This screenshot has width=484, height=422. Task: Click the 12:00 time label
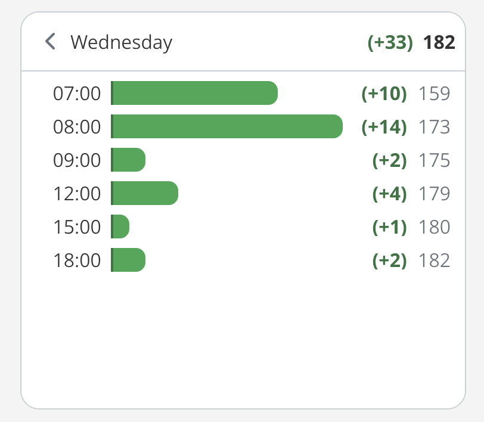[77, 194]
